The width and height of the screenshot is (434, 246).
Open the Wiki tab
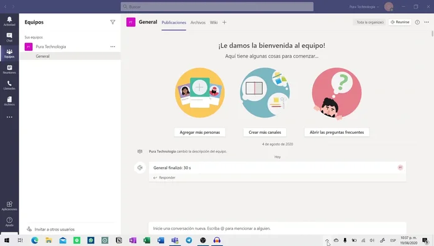pos(214,22)
